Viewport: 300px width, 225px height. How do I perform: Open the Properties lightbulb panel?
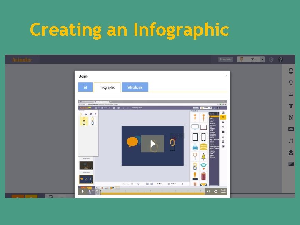pyautogui.click(x=291, y=82)
